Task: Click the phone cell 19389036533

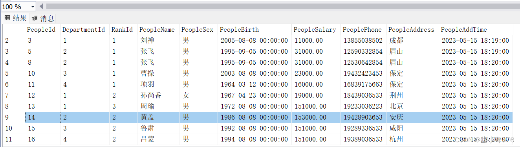Action: pyautogui.click(x=364, y=139)
